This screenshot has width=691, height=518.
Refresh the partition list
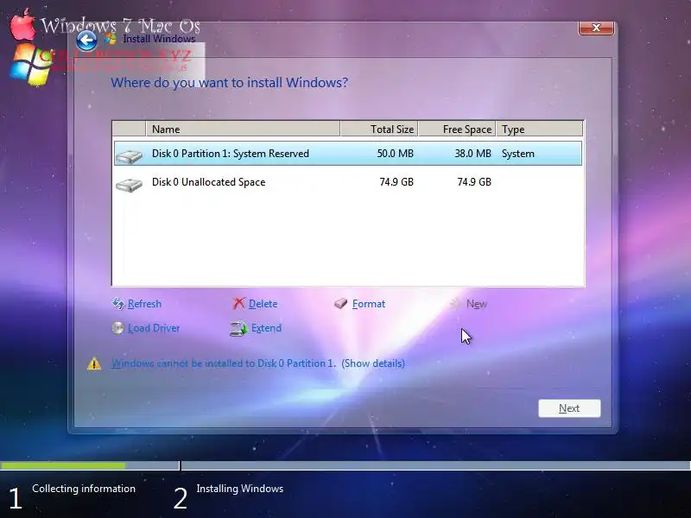(x=144, y=304)
